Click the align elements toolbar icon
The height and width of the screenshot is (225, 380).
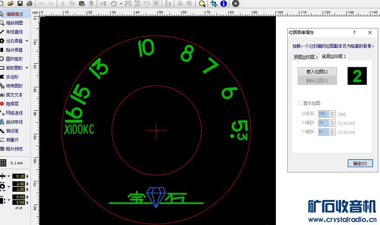click(147, 3)
